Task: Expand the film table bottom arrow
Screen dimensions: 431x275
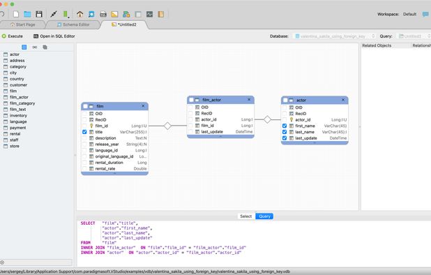Action: coord(114,174)
